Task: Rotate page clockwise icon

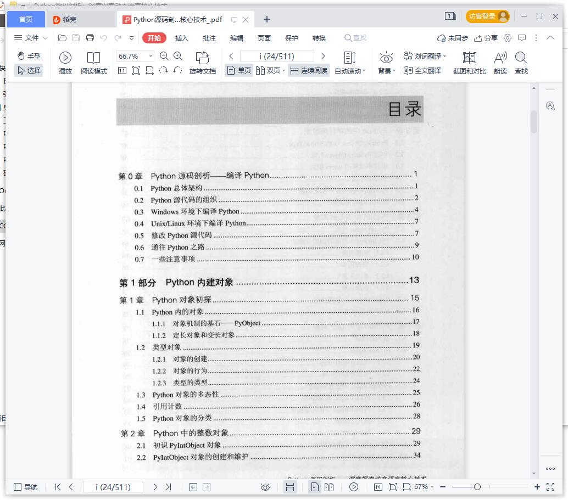Action: click(x=164, y=70)
